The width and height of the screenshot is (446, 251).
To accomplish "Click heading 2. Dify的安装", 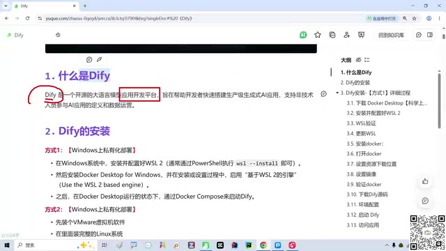I will point(77,131).
